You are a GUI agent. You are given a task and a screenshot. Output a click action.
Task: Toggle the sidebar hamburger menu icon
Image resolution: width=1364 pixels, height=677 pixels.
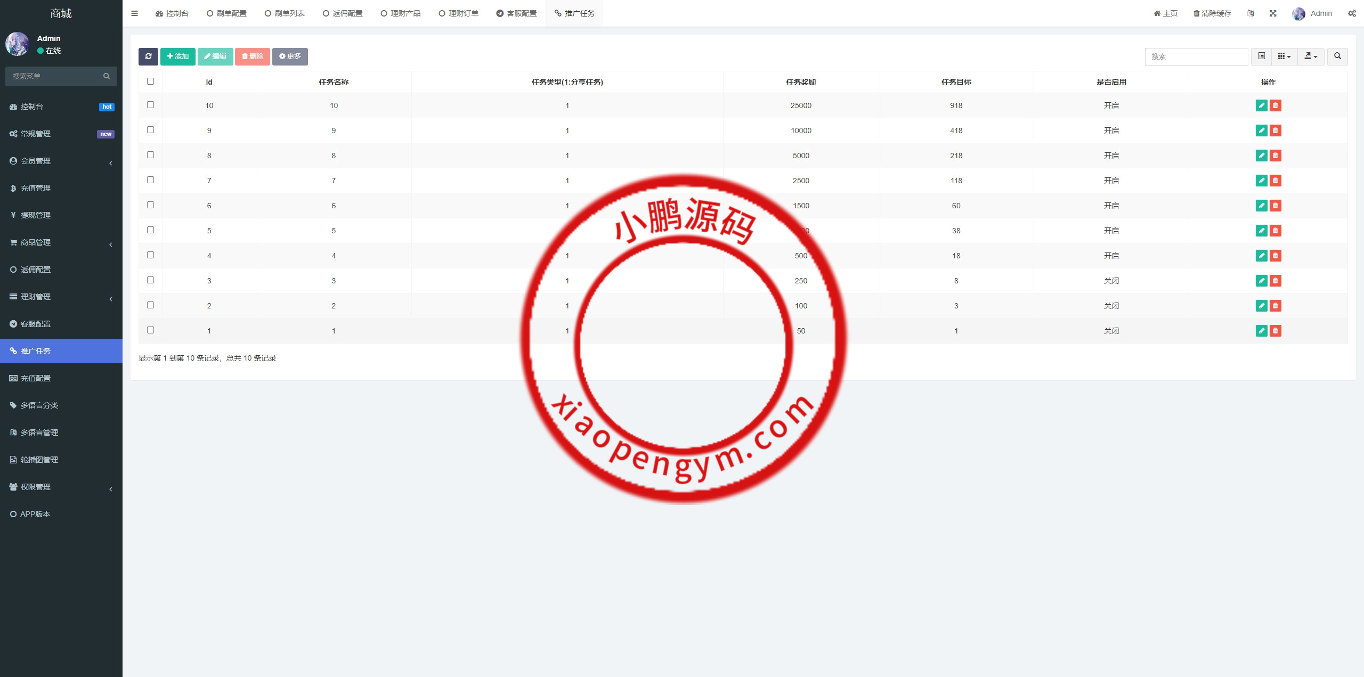click(x=134, y=13)
